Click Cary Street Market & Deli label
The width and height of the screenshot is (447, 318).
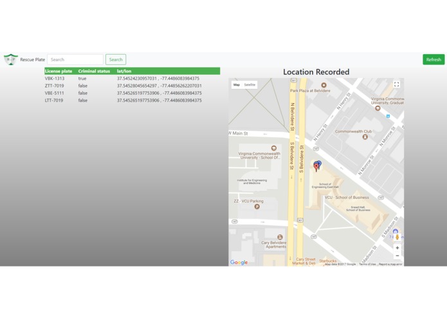click(x=304, y=261)
